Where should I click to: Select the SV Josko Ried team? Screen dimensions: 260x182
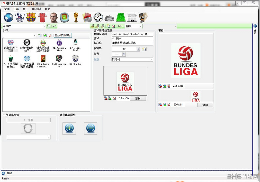[75, 46]
